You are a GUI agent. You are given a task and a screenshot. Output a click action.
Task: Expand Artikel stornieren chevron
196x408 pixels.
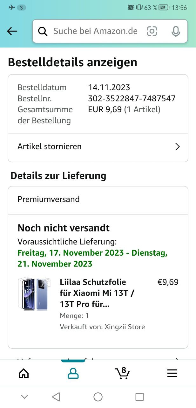pyautogui.click(x=178, y=147)
